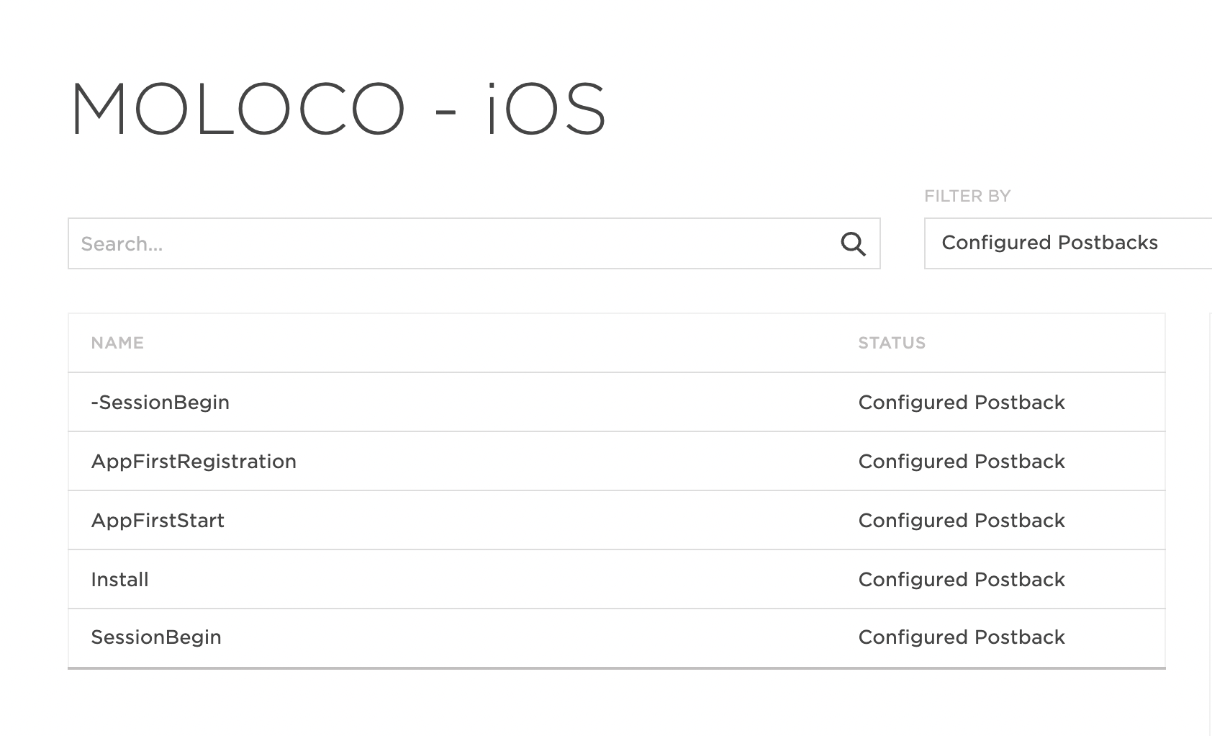The height and width of the screenshot is (736, 1212).
Task: Open the AppFirstStart event
Action: tap(158, 521)
